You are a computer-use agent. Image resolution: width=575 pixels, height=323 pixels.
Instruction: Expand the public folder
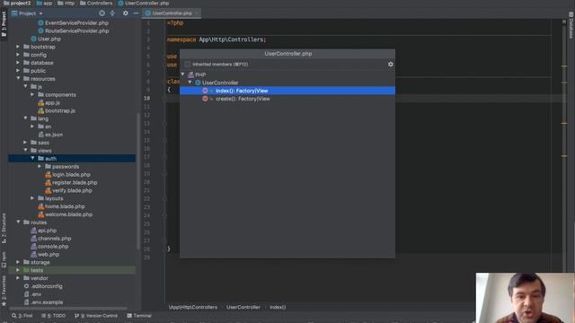pyautogui.click(x=18, y=70)
